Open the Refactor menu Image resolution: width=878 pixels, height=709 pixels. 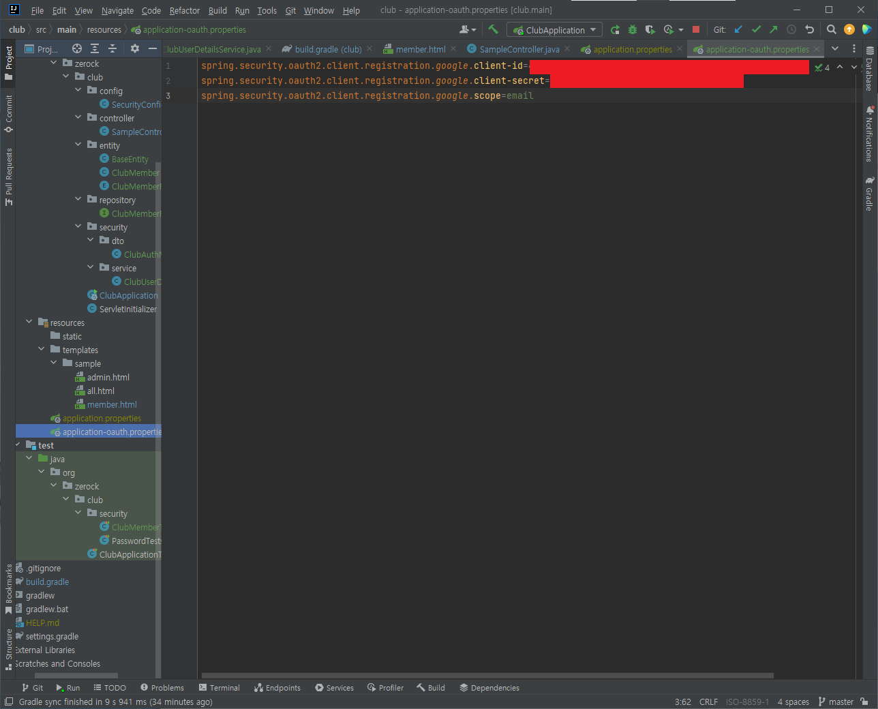pos(184,10)
